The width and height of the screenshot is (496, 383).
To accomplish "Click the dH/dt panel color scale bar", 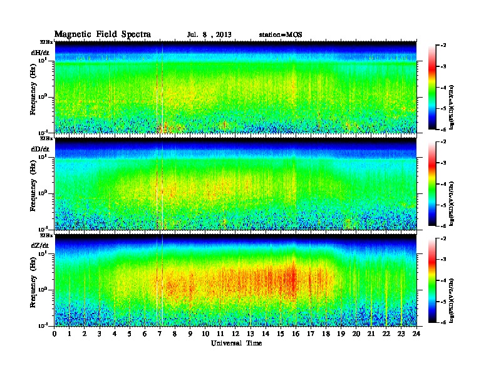I will pos(431,87).
